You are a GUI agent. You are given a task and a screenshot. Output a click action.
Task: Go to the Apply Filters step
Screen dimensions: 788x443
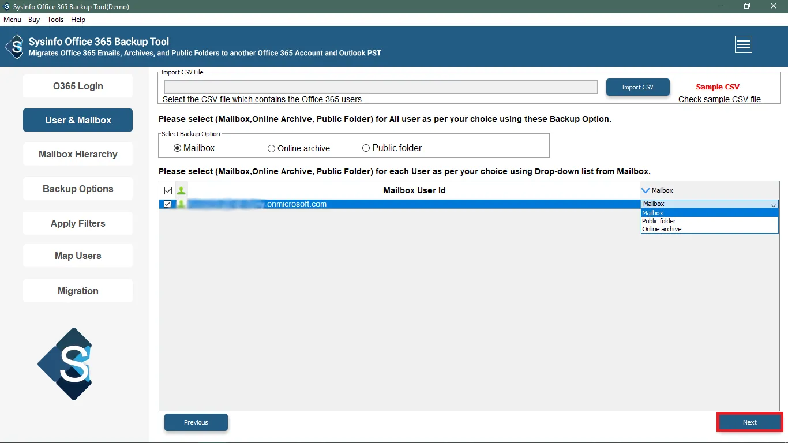(78, 223)
